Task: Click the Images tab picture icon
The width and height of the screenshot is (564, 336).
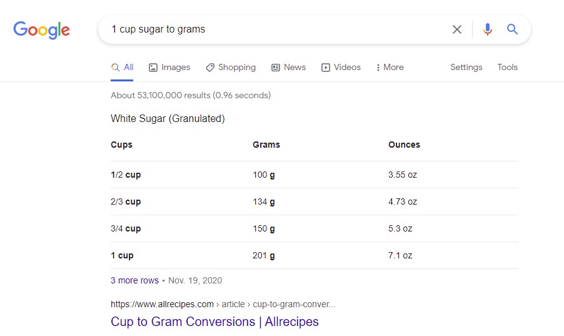Action: [x=153, y=68]
